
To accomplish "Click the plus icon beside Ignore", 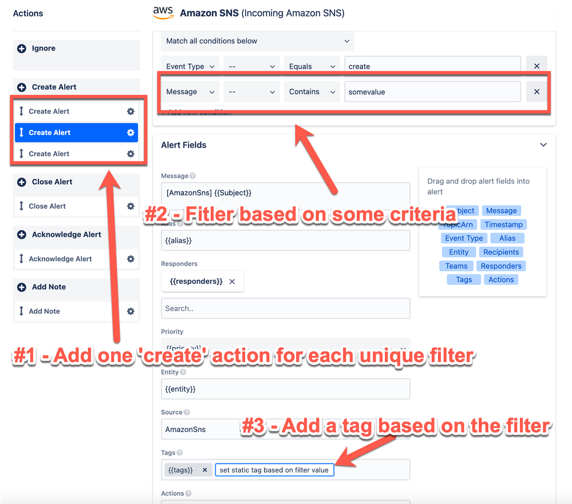I will [x=22, y=49].
